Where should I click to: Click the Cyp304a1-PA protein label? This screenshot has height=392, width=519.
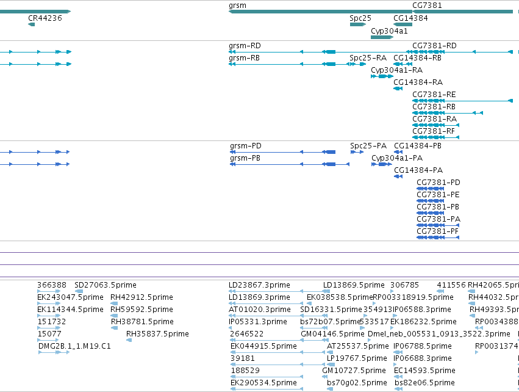pos(397,158)
